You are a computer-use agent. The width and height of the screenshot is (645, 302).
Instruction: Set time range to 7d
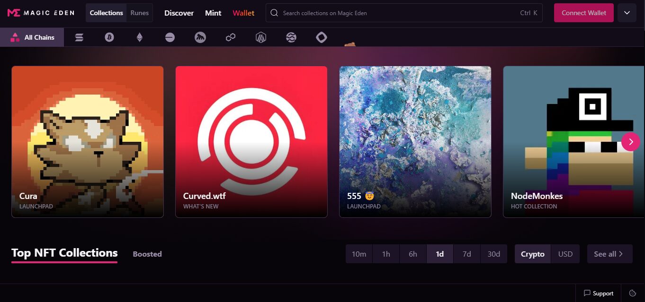click(467, 254)
